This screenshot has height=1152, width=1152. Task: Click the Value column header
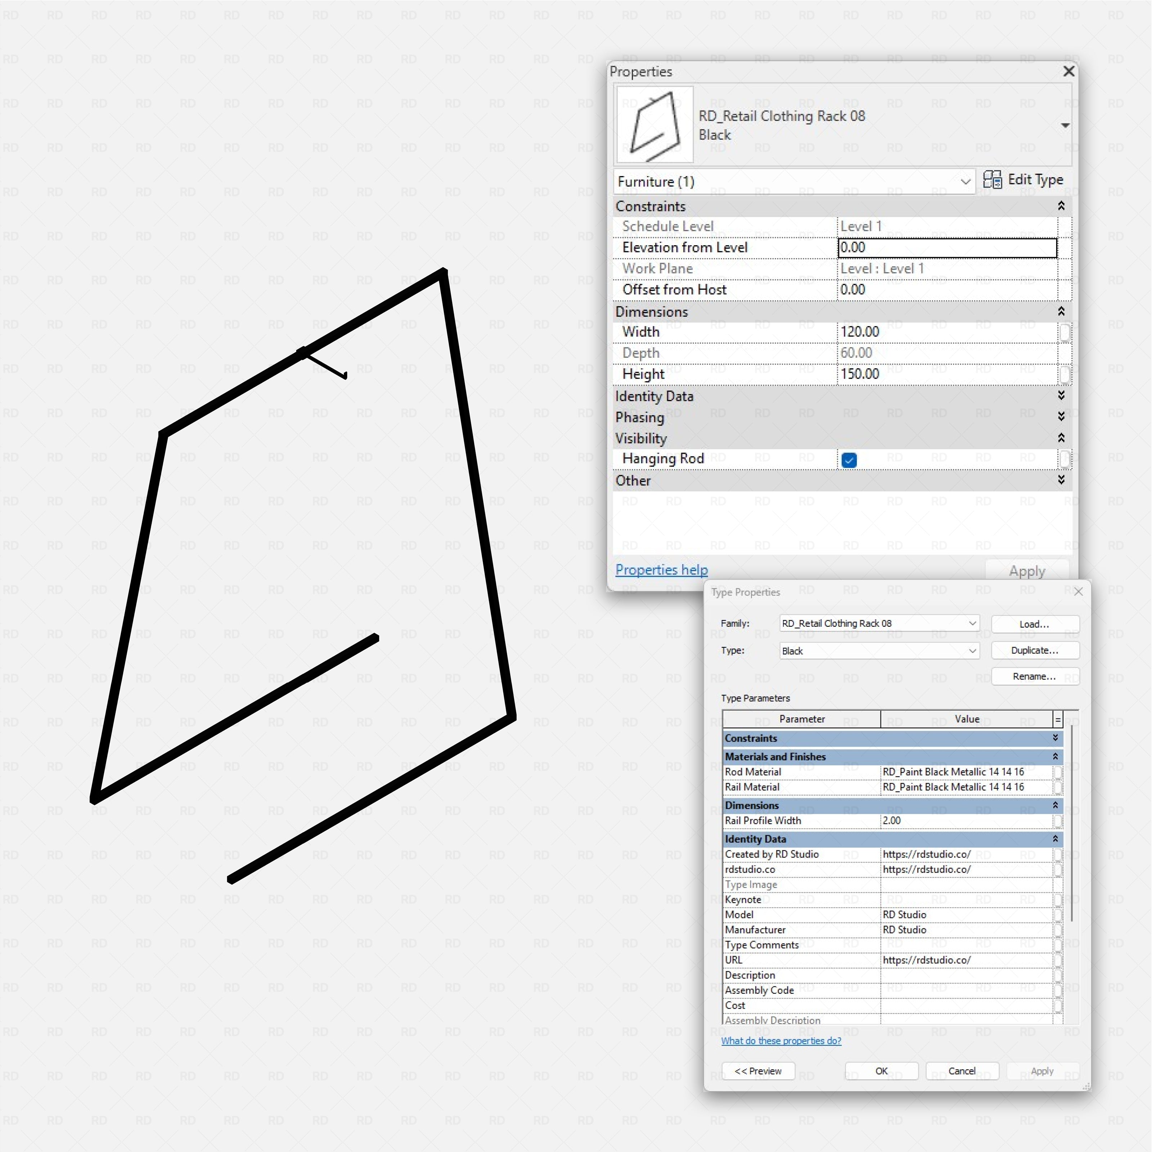pos(967,720)
